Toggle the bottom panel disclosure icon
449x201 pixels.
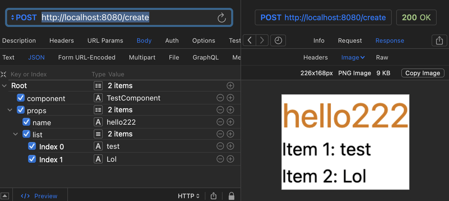(5, 196)
